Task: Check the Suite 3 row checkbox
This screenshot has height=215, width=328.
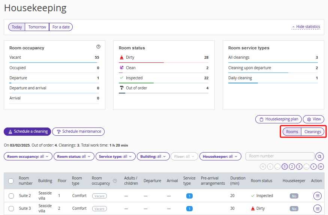Action: [11, 209]
